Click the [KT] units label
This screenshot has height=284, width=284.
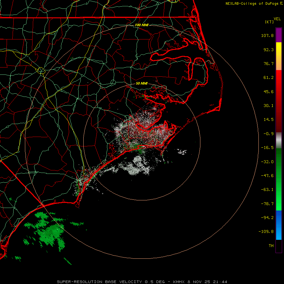click(269, 22)
